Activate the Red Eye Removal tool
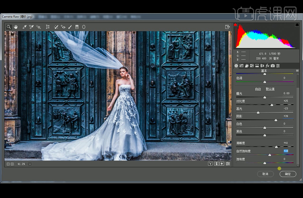303x198 pixels. coord(63,27)
